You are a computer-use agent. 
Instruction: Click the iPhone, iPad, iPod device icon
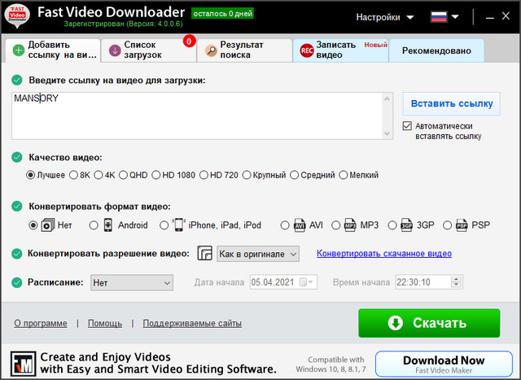pos(178,225)
